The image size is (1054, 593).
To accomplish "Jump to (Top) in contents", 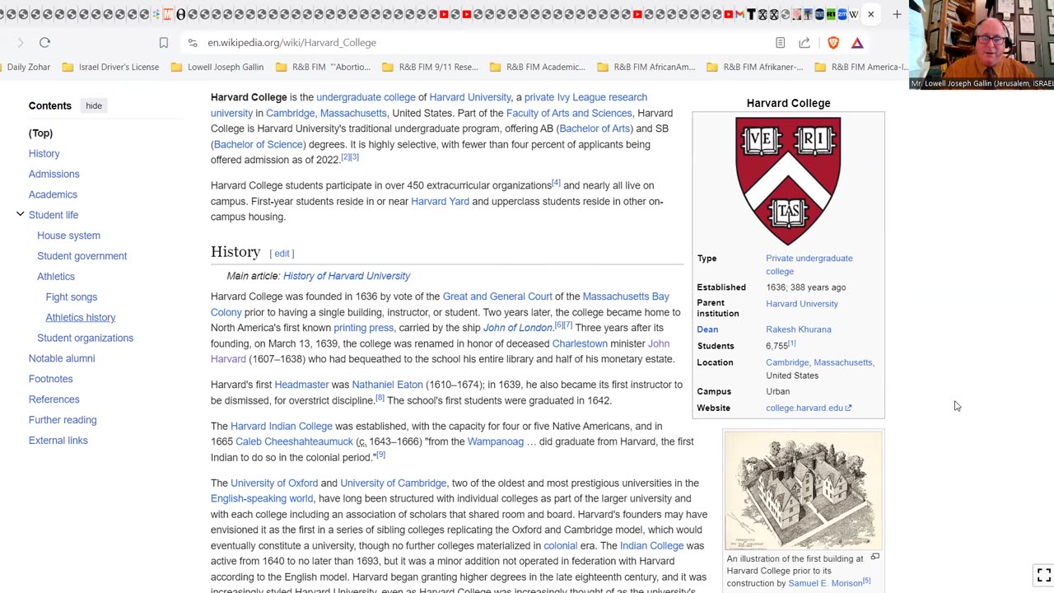I will (x=40, y=133).
